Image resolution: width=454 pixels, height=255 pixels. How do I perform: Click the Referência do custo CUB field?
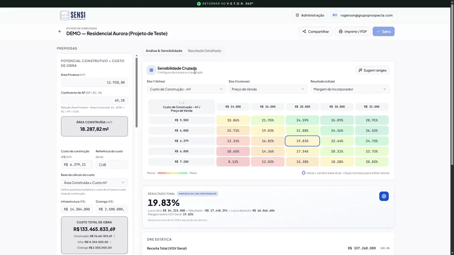112,165
